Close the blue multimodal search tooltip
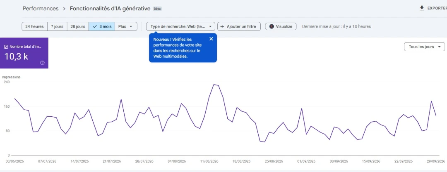The width and height of the screenshot is (447, 172). pos(211,39)
